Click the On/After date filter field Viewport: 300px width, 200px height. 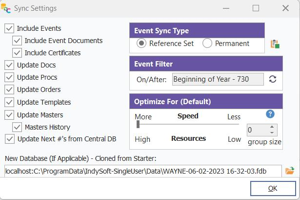(218, 79)
